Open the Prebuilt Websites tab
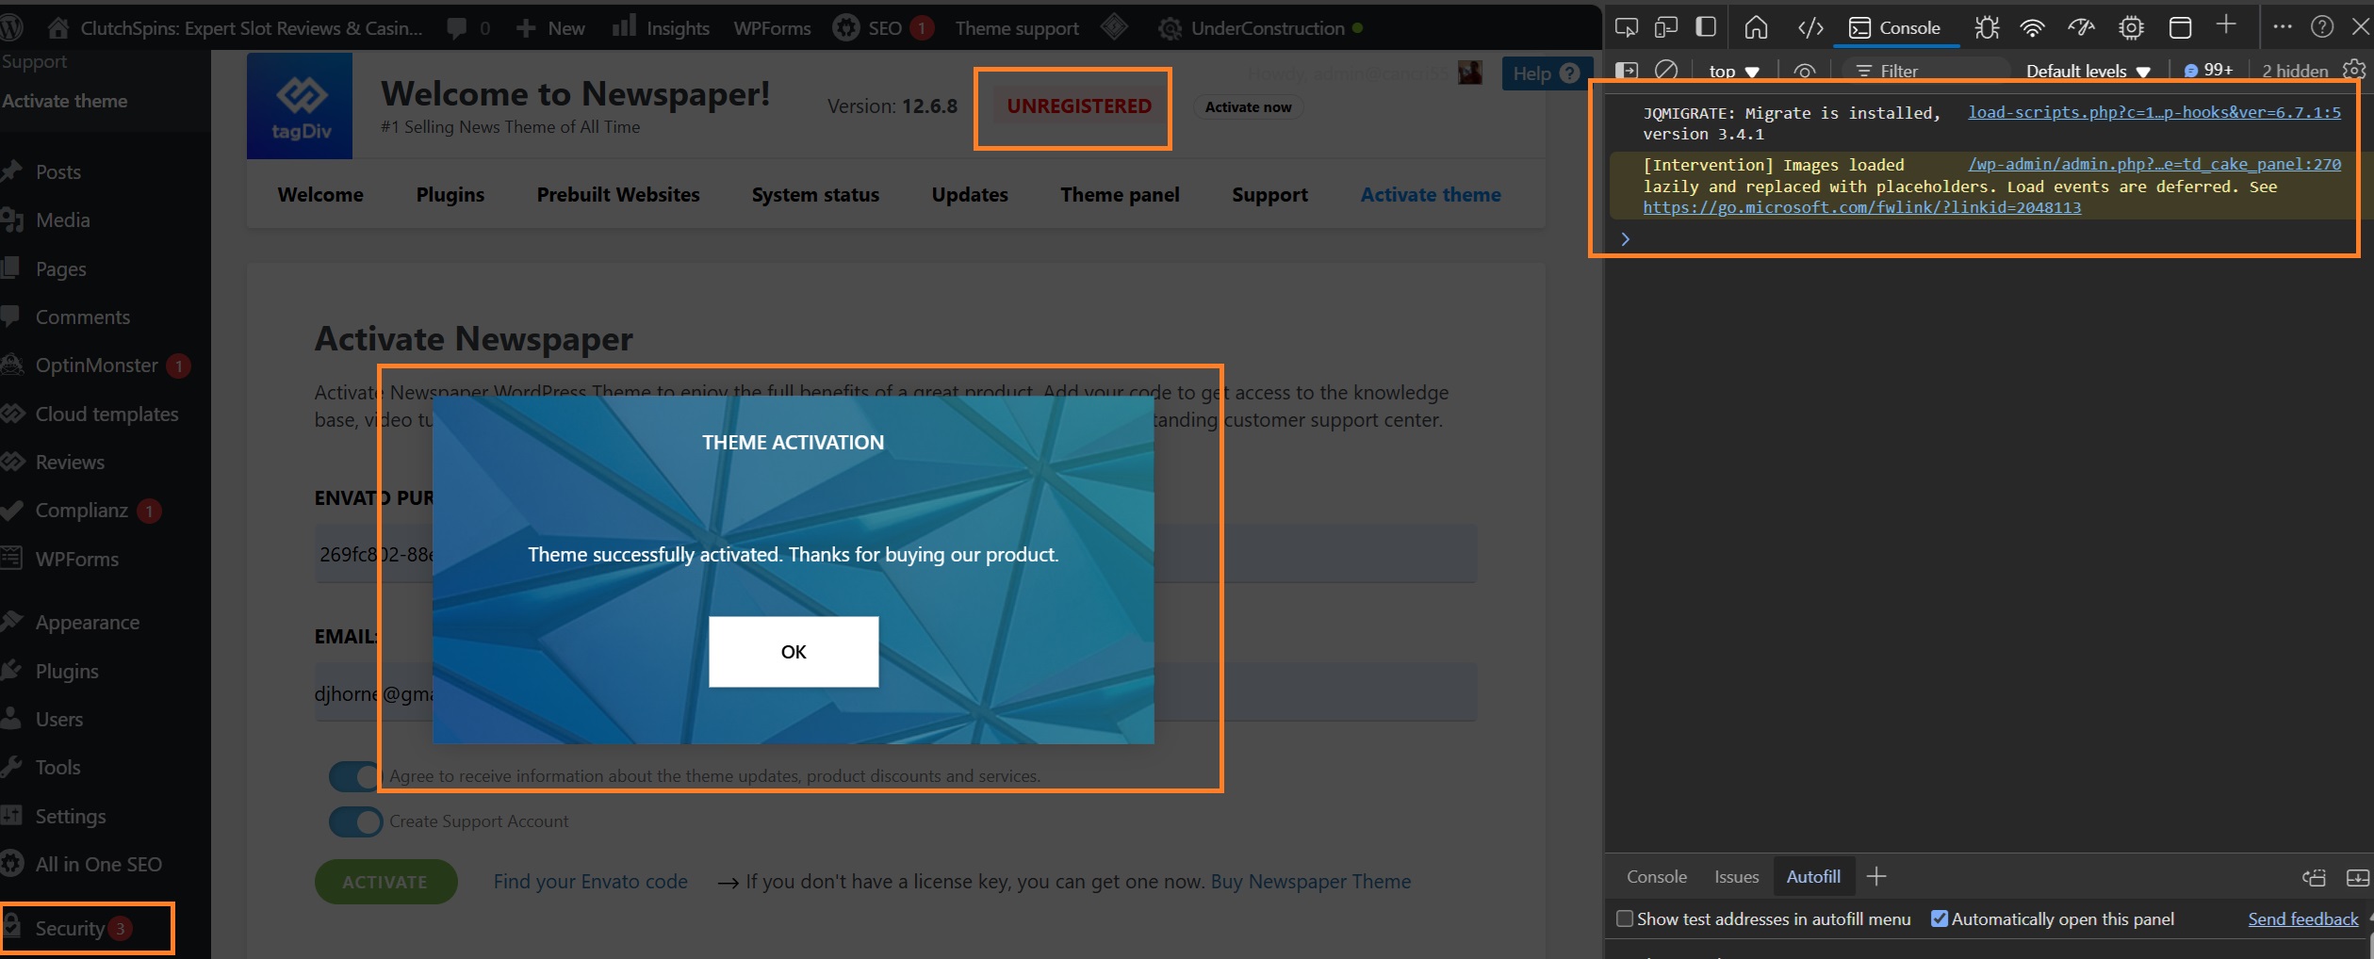Viewport: 2374px width, 959px height. click(x=618, y=195)
